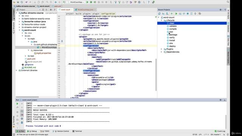Select .gitignore in project tree
242x136 pixels.
click(29, 65)
